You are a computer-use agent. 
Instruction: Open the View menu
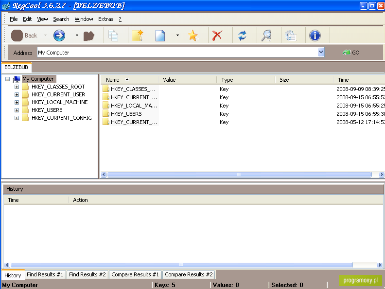click(x=42, y=19)
